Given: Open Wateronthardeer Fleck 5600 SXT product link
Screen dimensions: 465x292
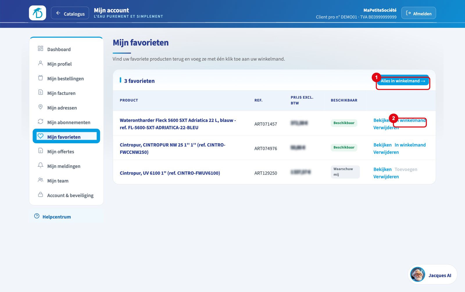Looking at the screenshot, I should click(178, 124).
